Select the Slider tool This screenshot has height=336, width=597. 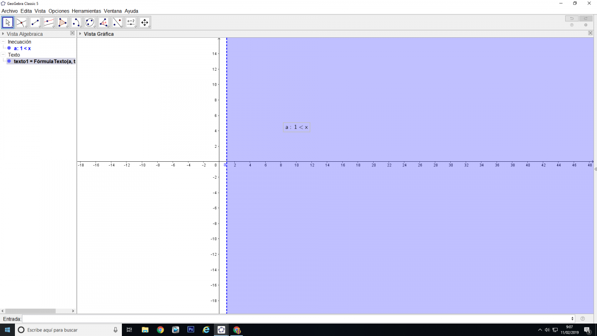131,22
